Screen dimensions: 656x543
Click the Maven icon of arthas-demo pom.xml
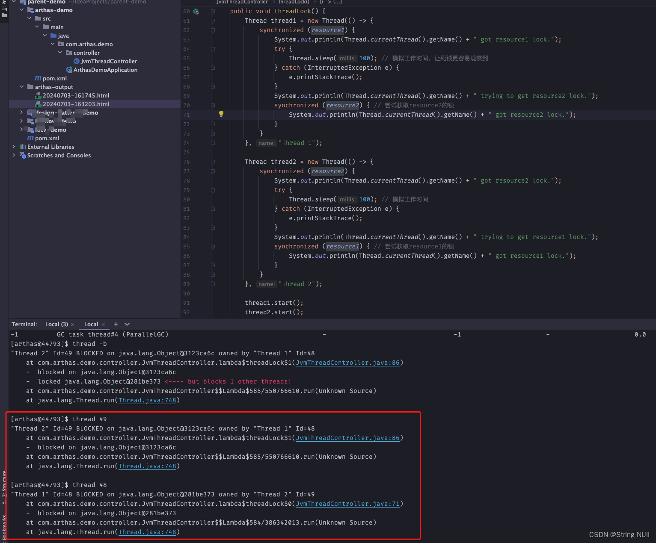point(38,78)
